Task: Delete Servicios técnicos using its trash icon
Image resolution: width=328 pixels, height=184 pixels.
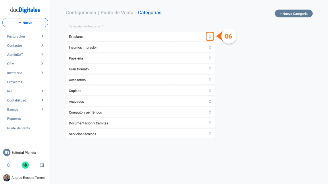Action: coord(210,134)
